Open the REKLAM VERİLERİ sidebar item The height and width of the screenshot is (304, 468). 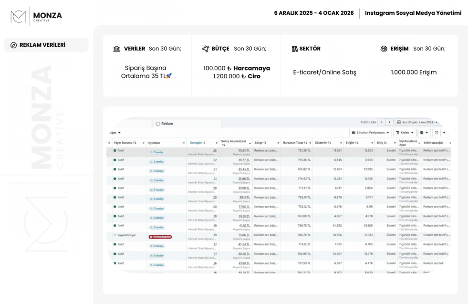point(46,45)
